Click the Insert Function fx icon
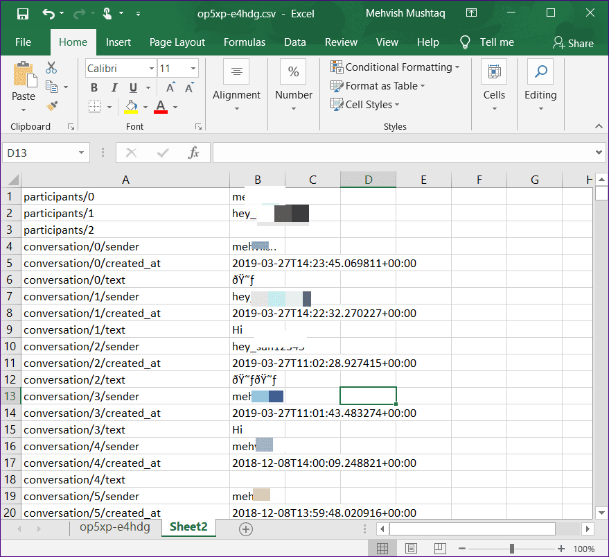The image size is (609, 557). pos(193,153)
